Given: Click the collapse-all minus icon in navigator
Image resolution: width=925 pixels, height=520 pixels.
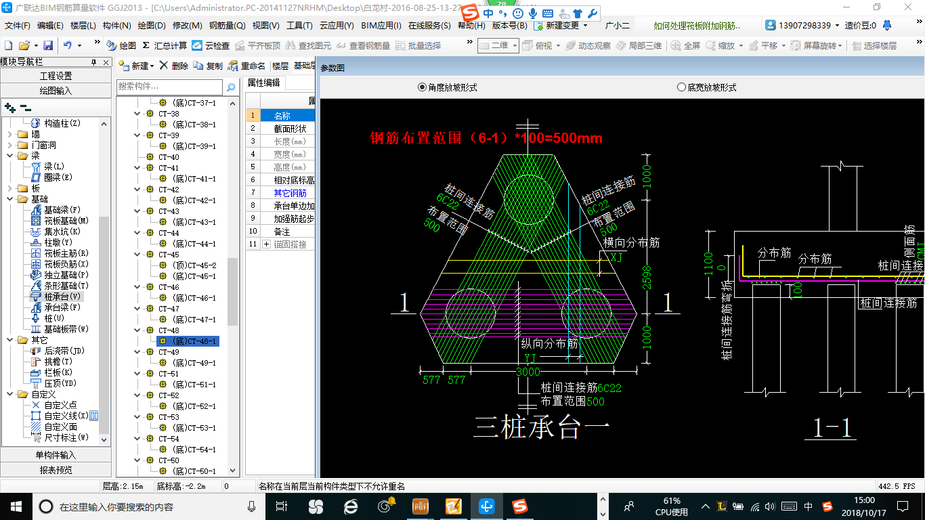Looking at the screenshot, I should [25, 107].
